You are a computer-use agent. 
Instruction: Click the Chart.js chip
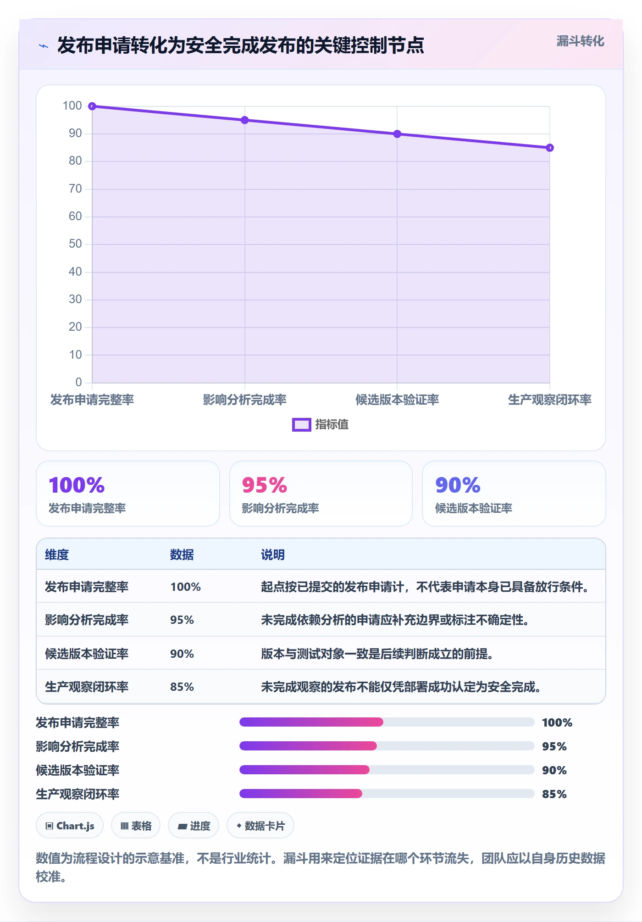[x=70, y=826]
